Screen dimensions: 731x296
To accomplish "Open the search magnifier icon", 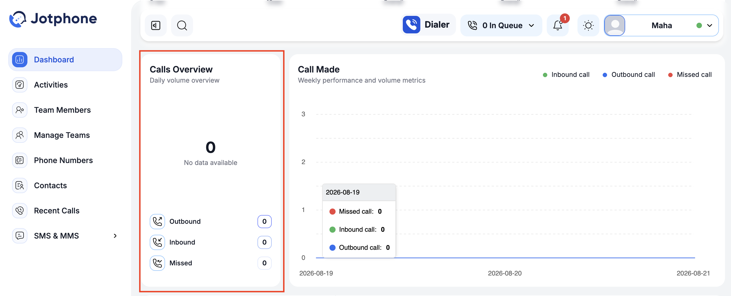I will click(182, 25).
